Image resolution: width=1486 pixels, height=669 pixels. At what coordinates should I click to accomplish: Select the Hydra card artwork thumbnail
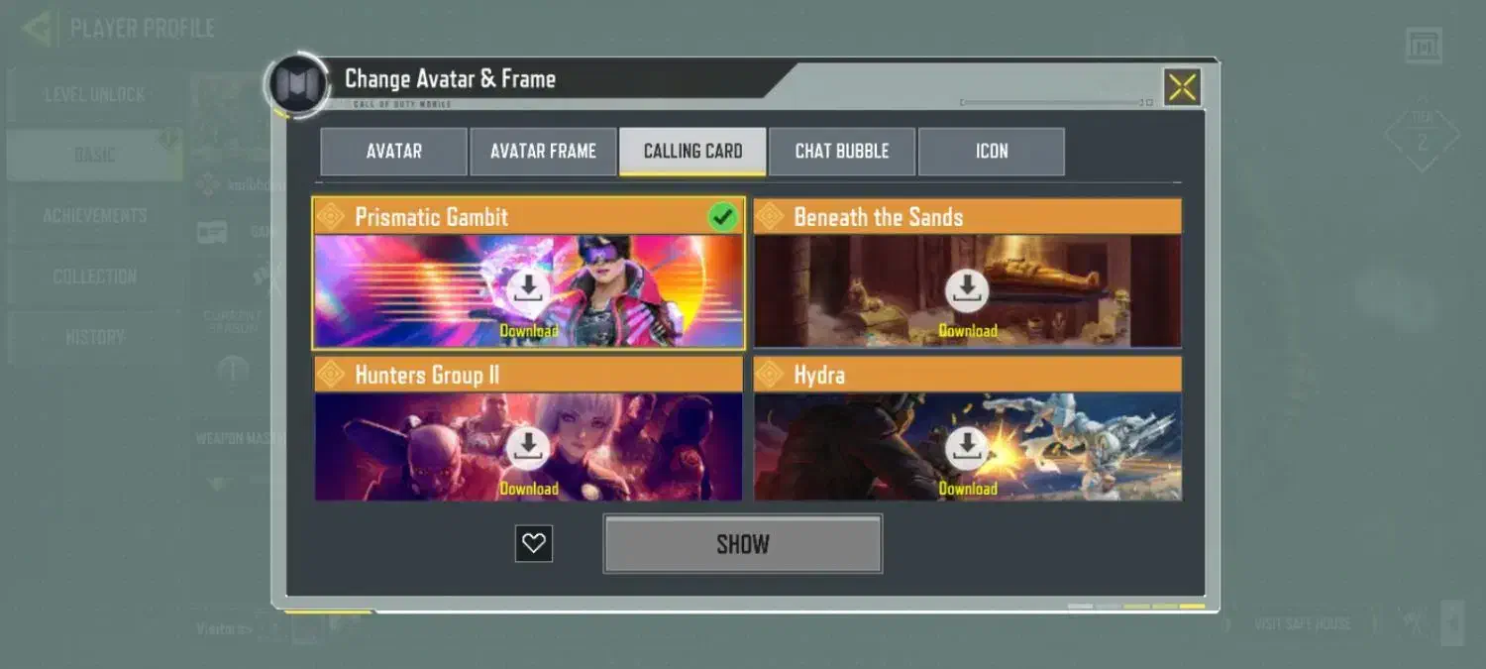tap(968, 446)
